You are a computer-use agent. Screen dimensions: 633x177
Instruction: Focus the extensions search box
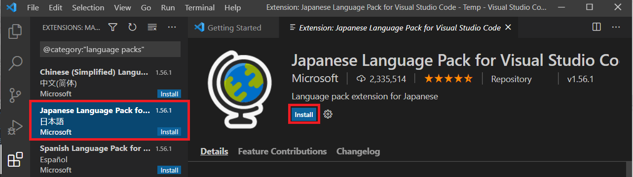pyautogui.click(x=110, y=50)
